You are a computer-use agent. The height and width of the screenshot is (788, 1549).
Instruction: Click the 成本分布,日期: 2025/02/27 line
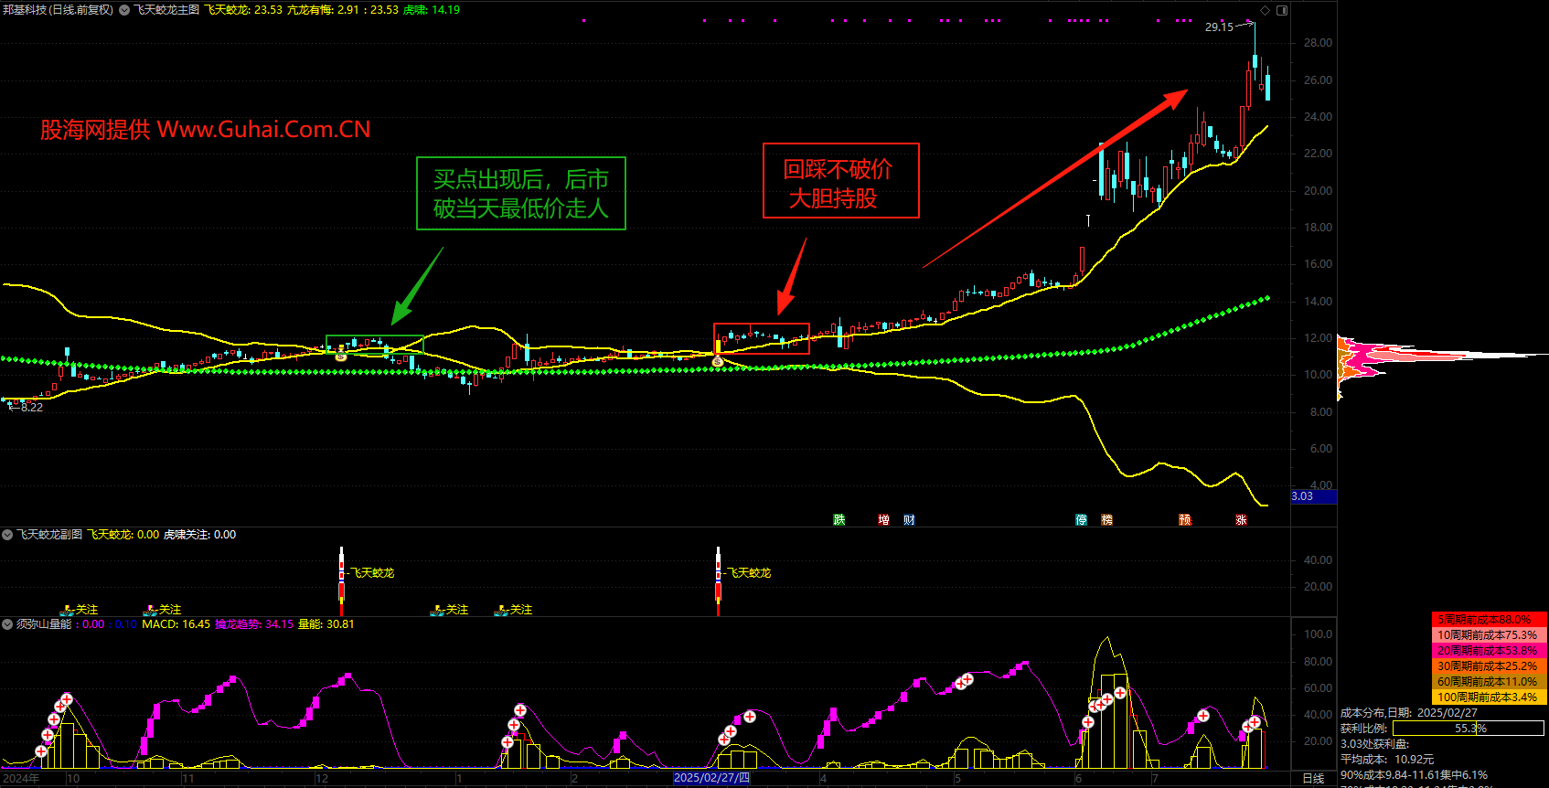[1409, 713]
